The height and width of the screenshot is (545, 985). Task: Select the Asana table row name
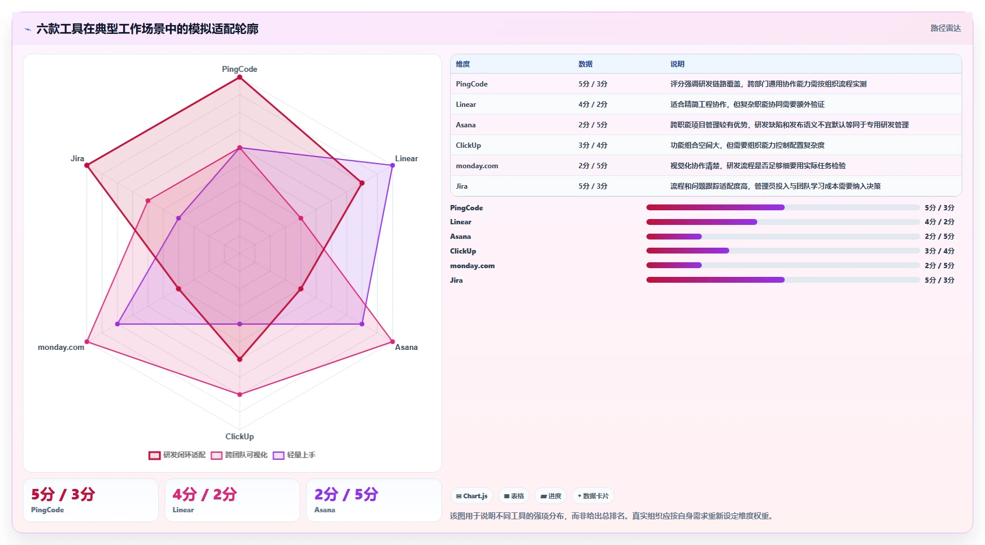(x=466, y=125)
